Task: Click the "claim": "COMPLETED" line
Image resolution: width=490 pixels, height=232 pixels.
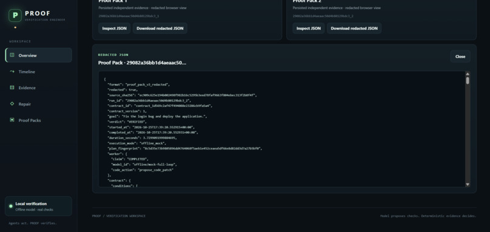Action: point(129,159)
